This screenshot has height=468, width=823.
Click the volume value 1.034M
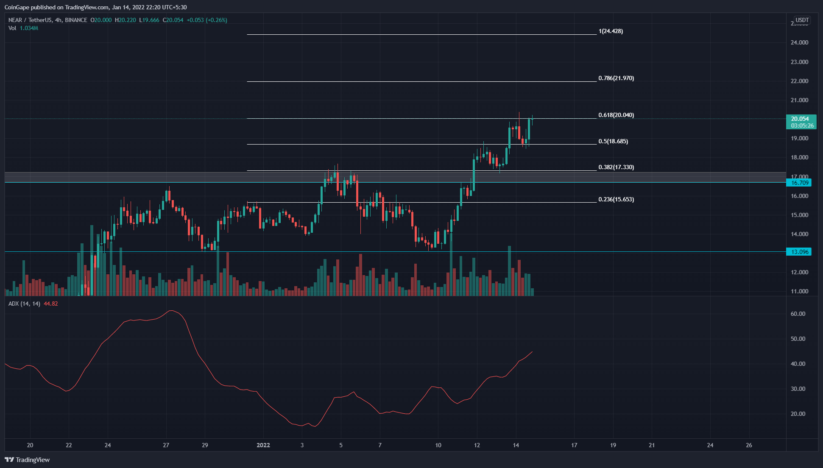tap(29, 28)
